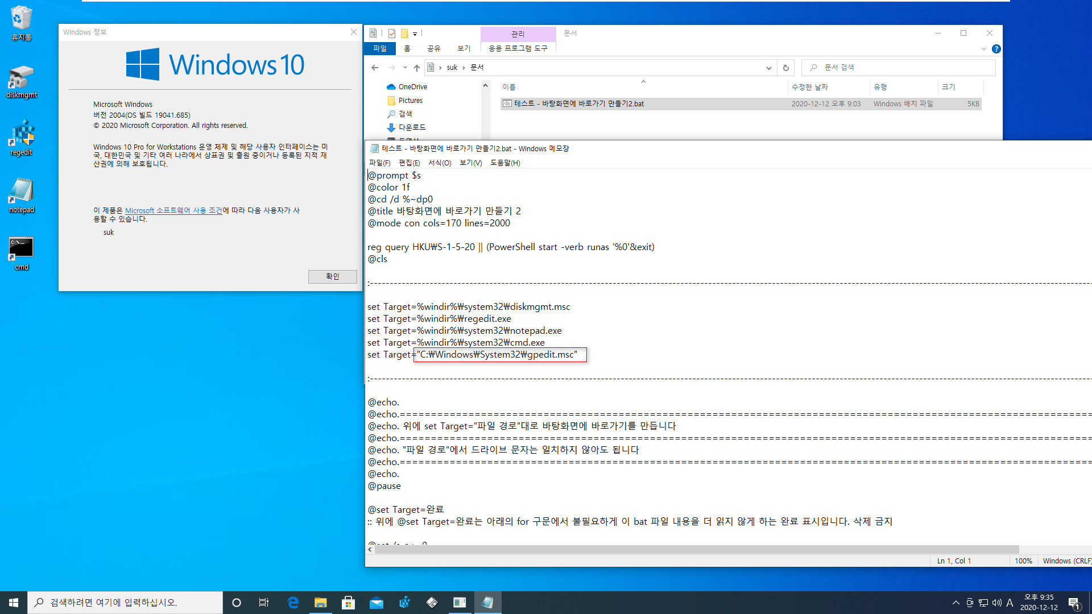This screenshot has height=614, width=1092.
Task: Select the .bat file in the Explorer list
Action: (741, 104)
